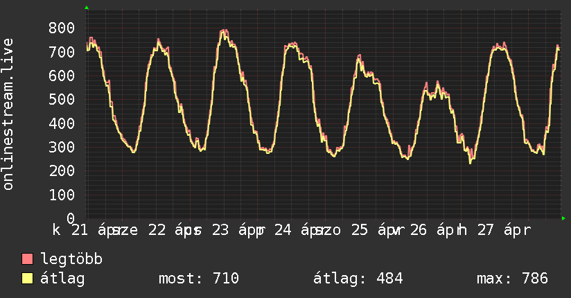Click the highest peak on 23 ápr

click(224, 32)
